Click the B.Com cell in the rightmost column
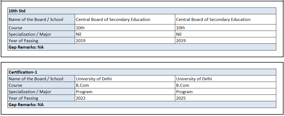 (x=182, y=85)
